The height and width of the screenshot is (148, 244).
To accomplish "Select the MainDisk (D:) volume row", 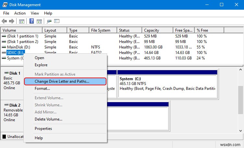I will (x=18, y=47).
